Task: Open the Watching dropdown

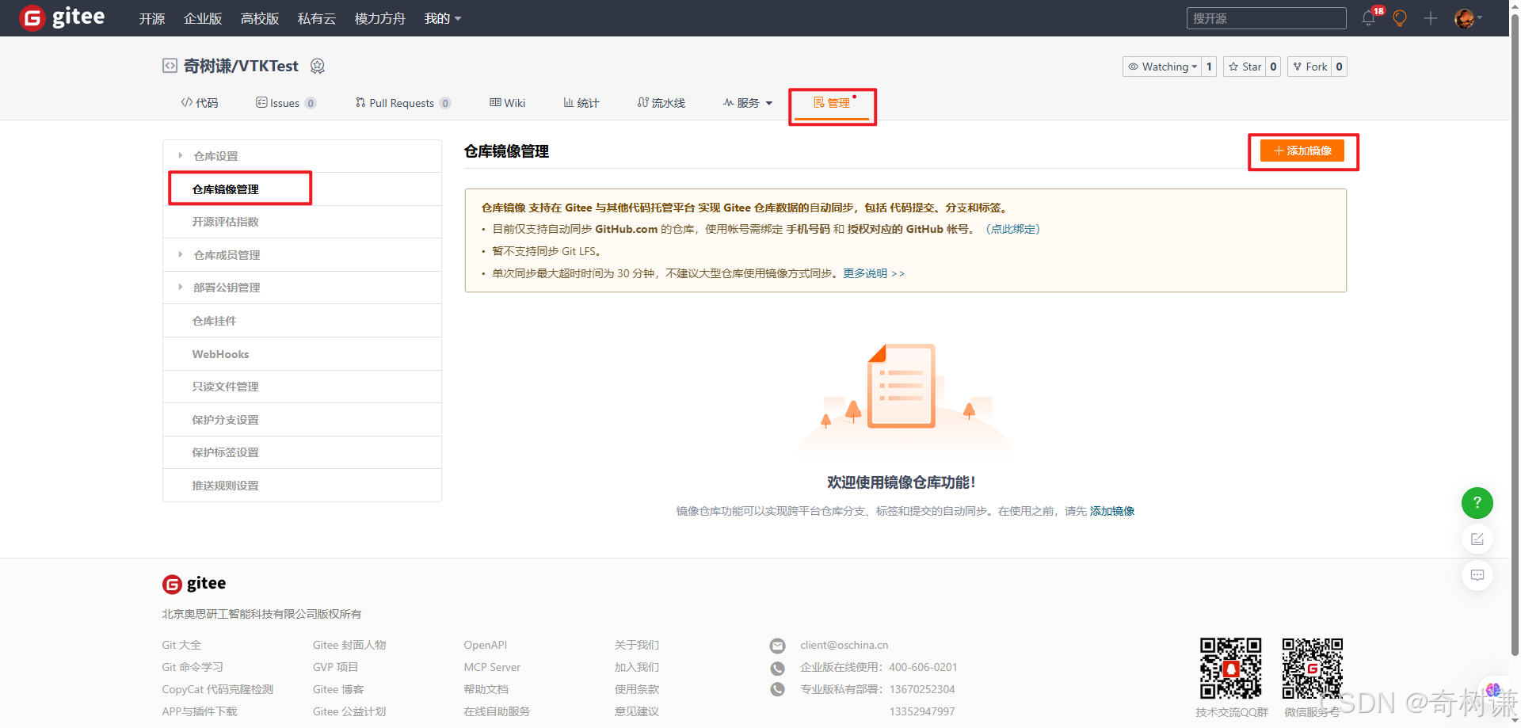Action: tap(1162, 67)
